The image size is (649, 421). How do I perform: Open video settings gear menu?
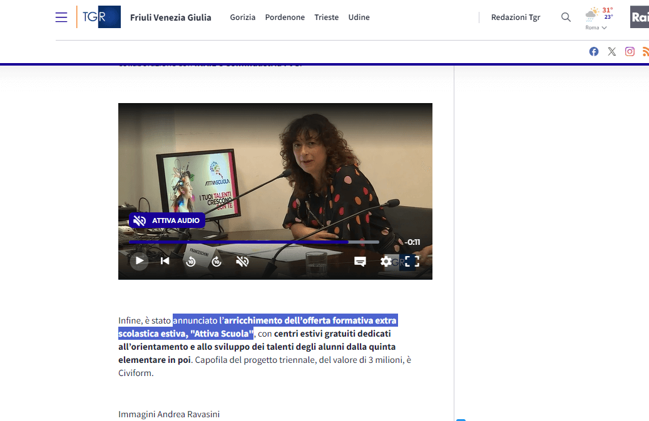[386, 261]
